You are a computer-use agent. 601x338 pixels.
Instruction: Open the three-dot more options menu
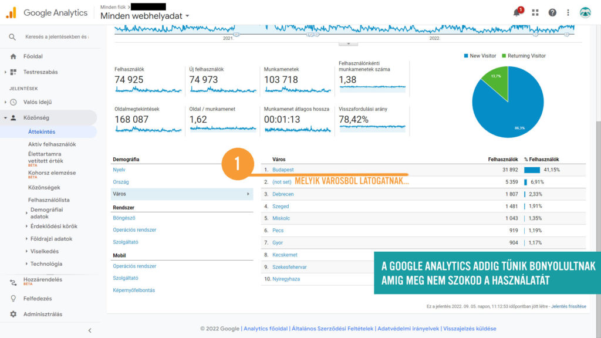tap(568, 12)
